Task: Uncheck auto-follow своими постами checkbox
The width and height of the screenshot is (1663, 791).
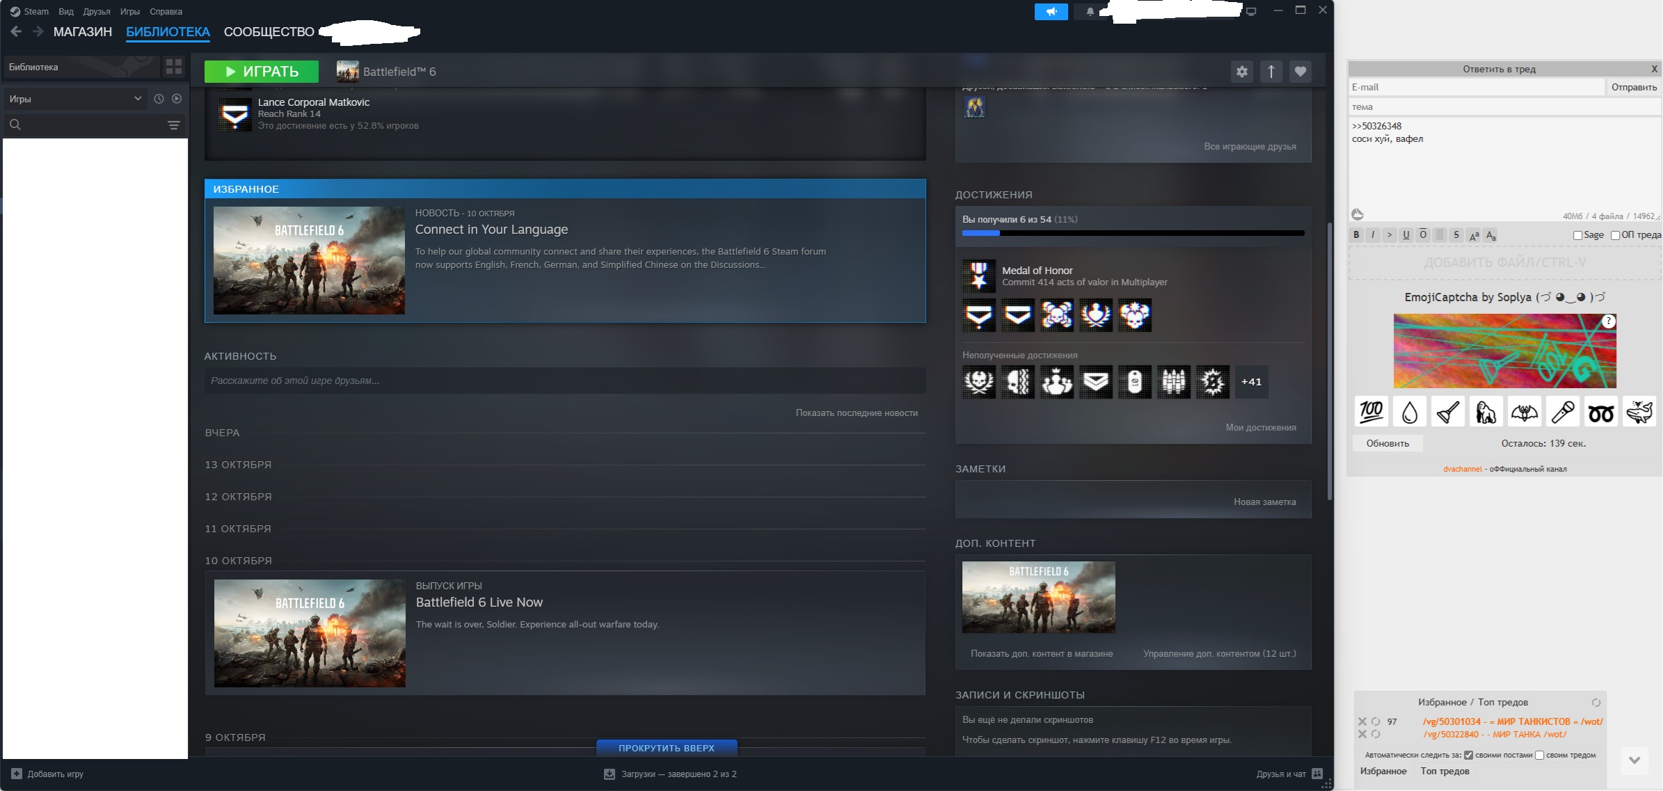Action: point(1468,756)
